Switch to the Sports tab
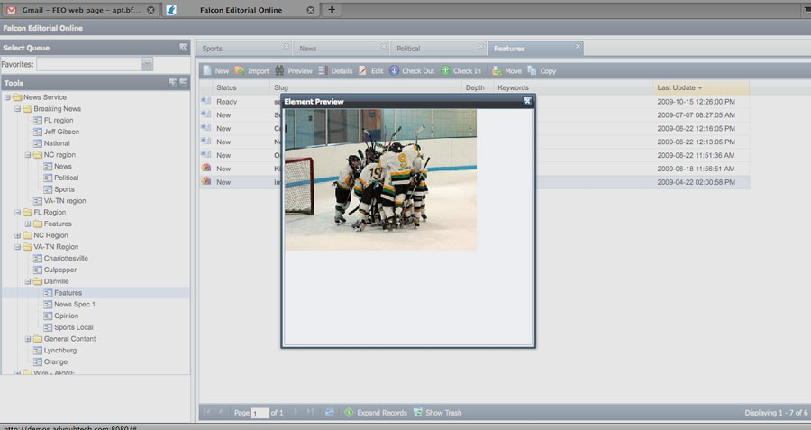 [x=213, y=49]
